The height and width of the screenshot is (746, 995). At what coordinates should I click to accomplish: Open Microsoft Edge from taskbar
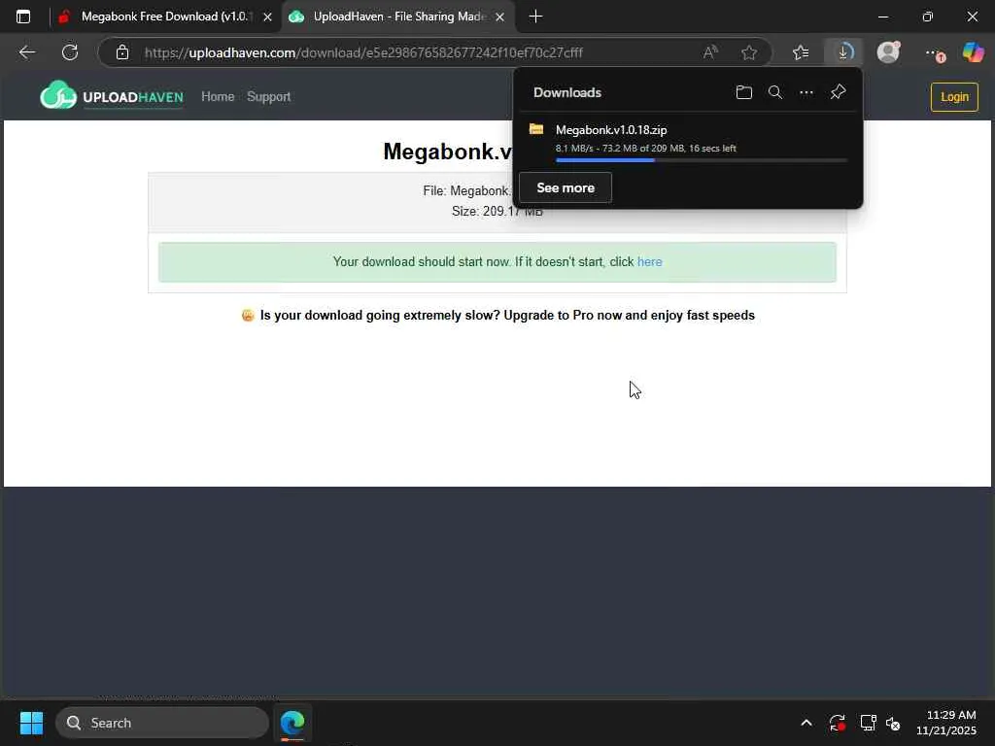point(292,723)
